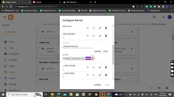Open the Theme designer link

tap(159, 24)
